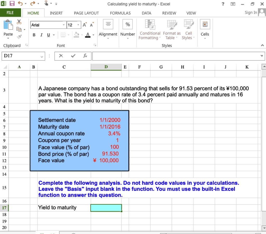Switch to the FORMULAS ribbon tab

click(x=120, y=13)
